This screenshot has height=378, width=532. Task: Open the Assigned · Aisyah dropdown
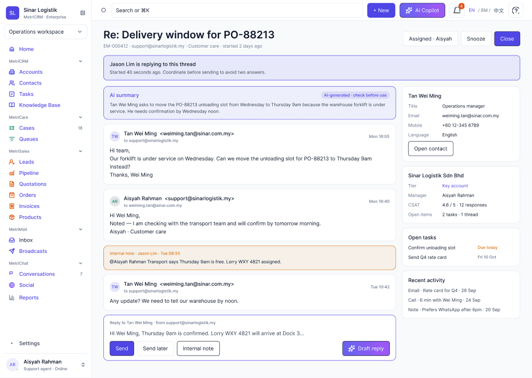coord(430,38)
